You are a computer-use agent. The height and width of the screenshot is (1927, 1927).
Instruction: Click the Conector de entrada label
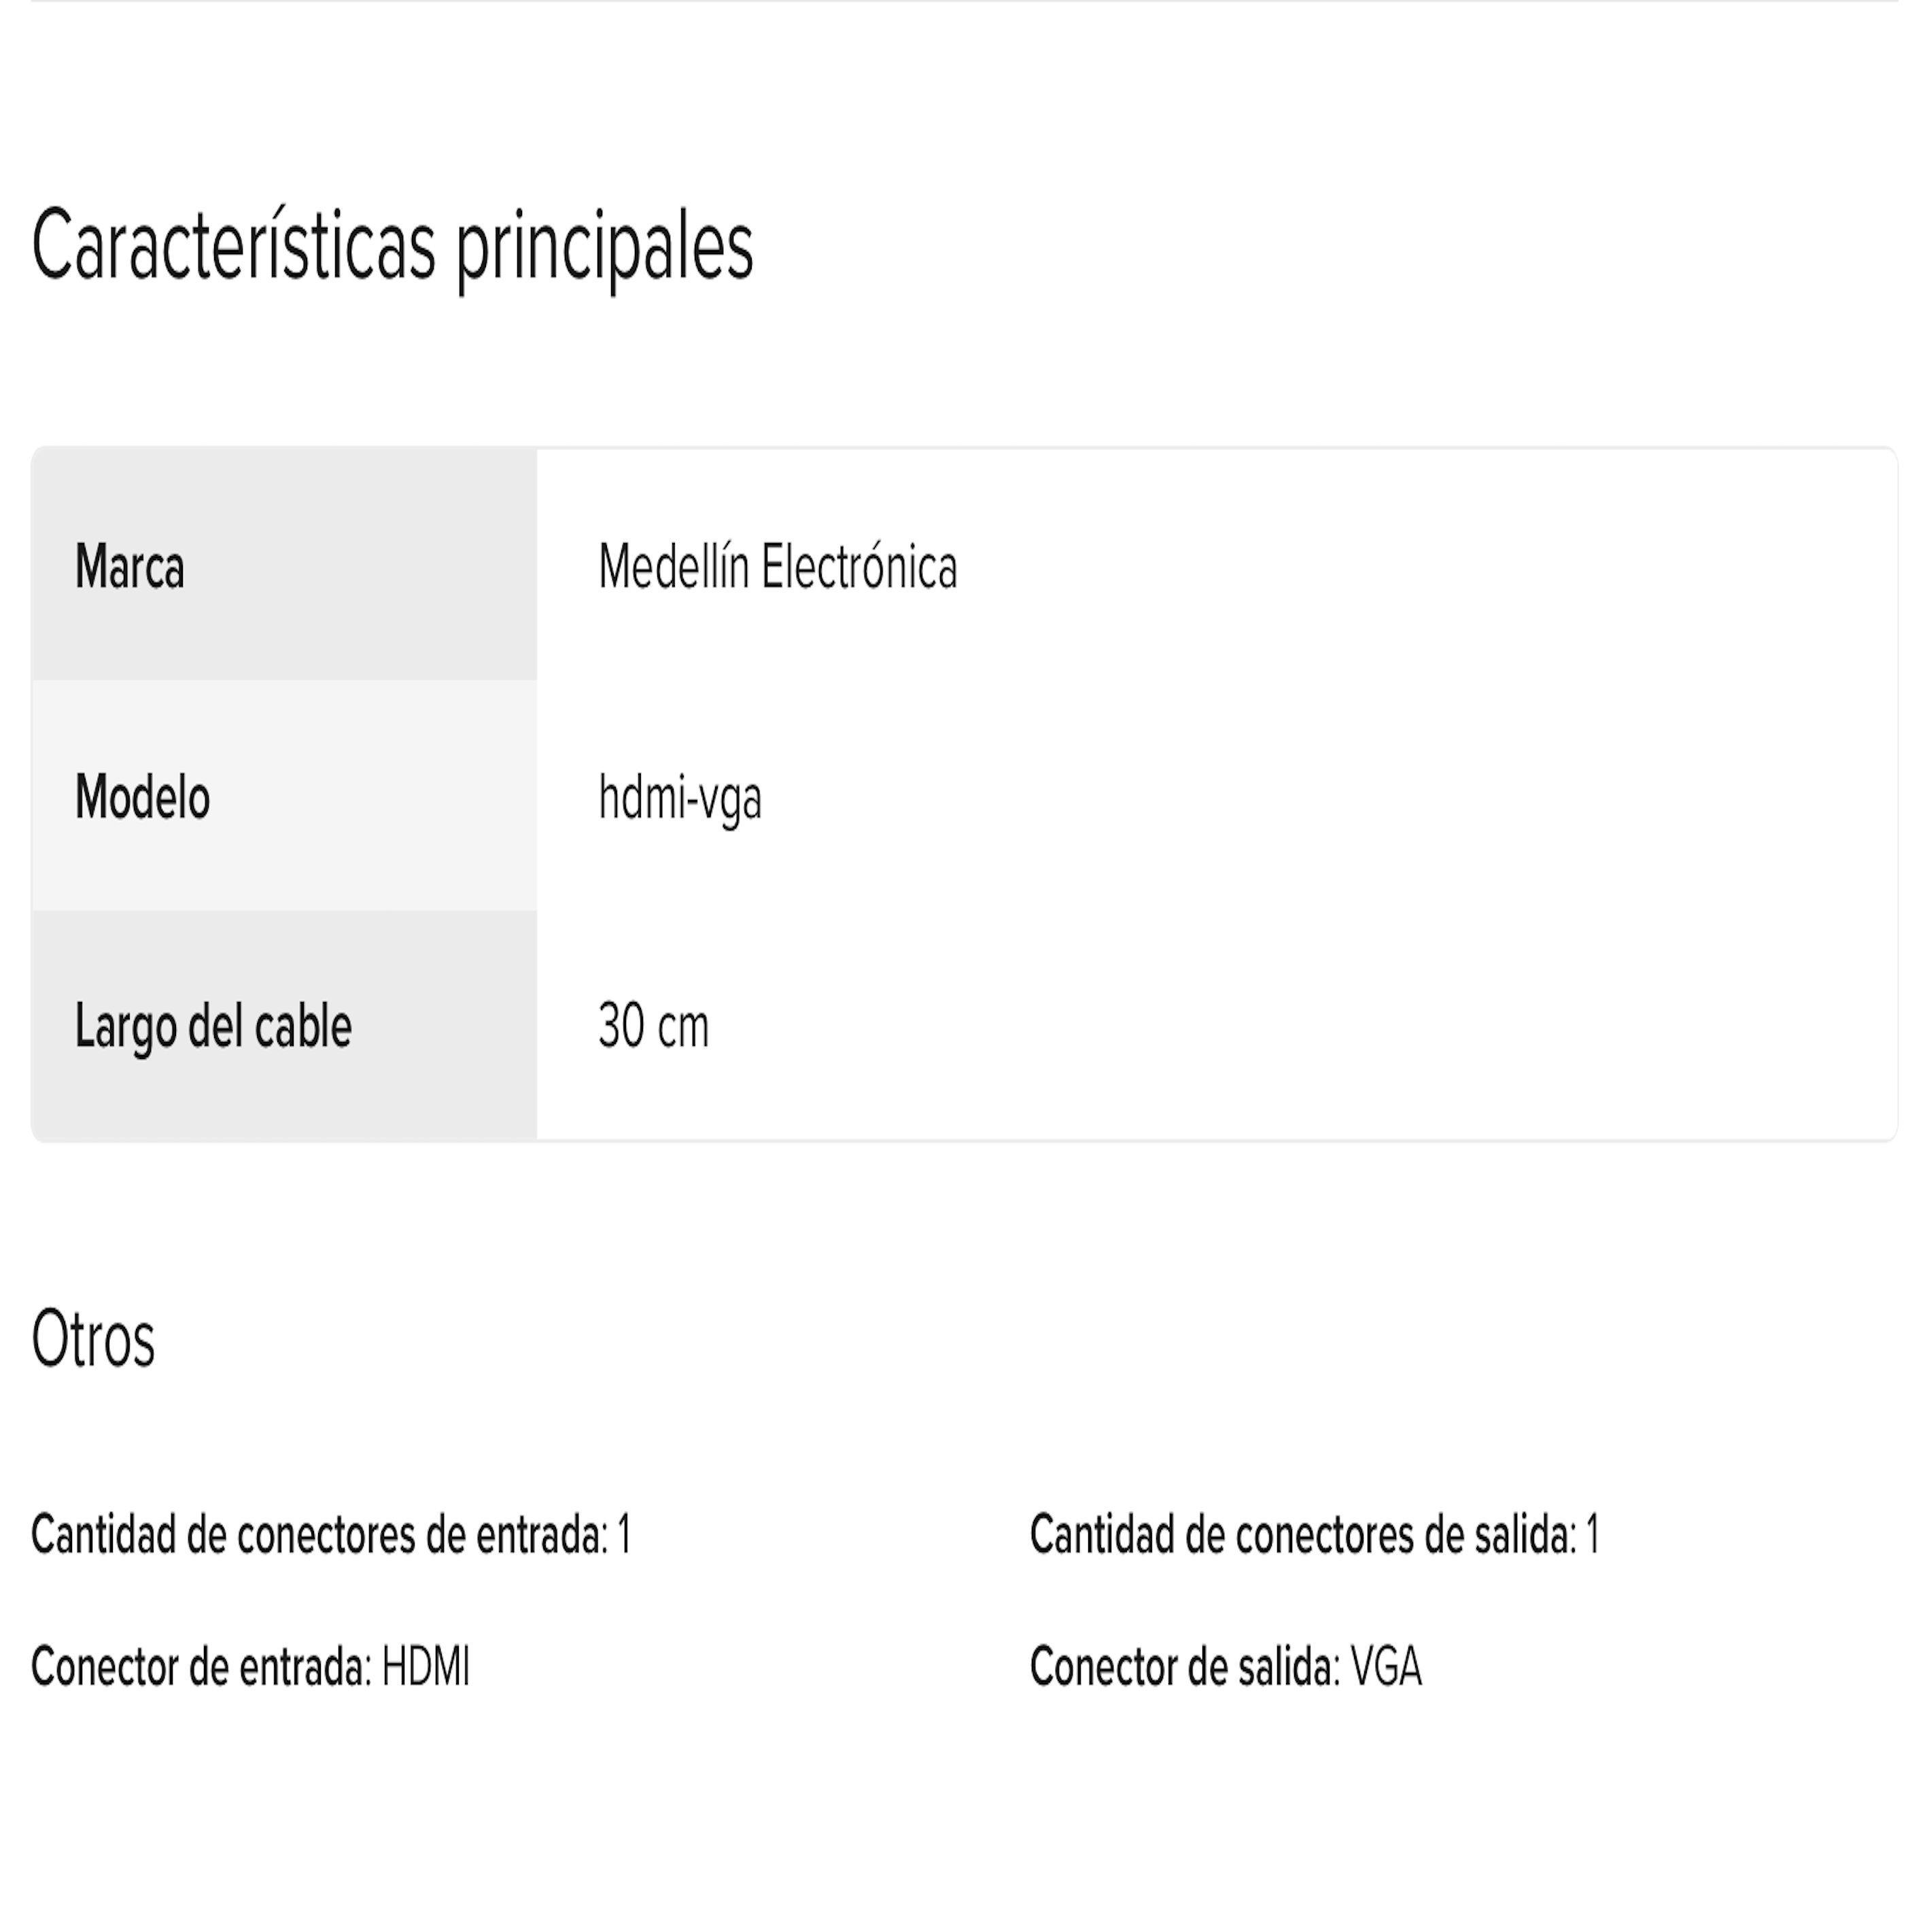point(201,1667)
